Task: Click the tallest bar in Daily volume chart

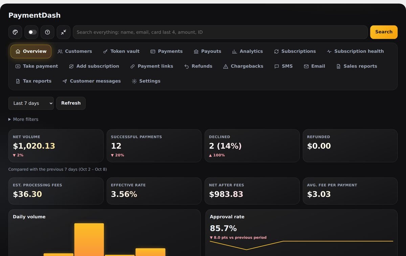Action: [x=89, y=239]
